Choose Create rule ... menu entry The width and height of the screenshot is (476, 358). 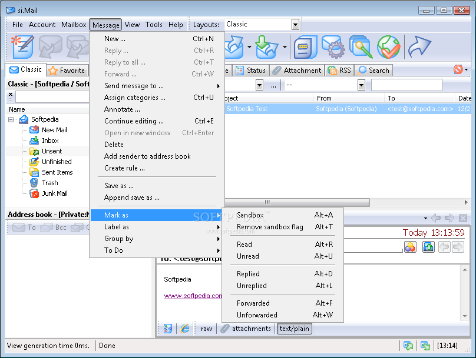[157, 168]
